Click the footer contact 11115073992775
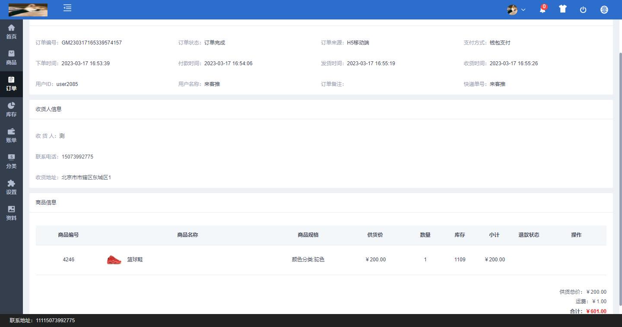622x327 pixels. pyautogui.click(x=55, y=321)
